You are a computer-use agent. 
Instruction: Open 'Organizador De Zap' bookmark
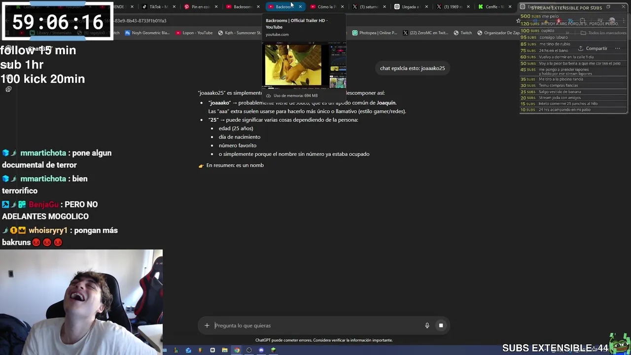(498, 33)
